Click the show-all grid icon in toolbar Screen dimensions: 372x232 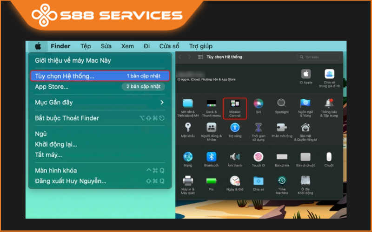coord(200,57)
